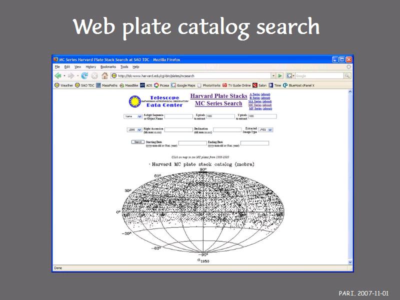Open the History menu
Viewport: 400px width, 300px height.
pyautogui.click(x=90, y=66)
